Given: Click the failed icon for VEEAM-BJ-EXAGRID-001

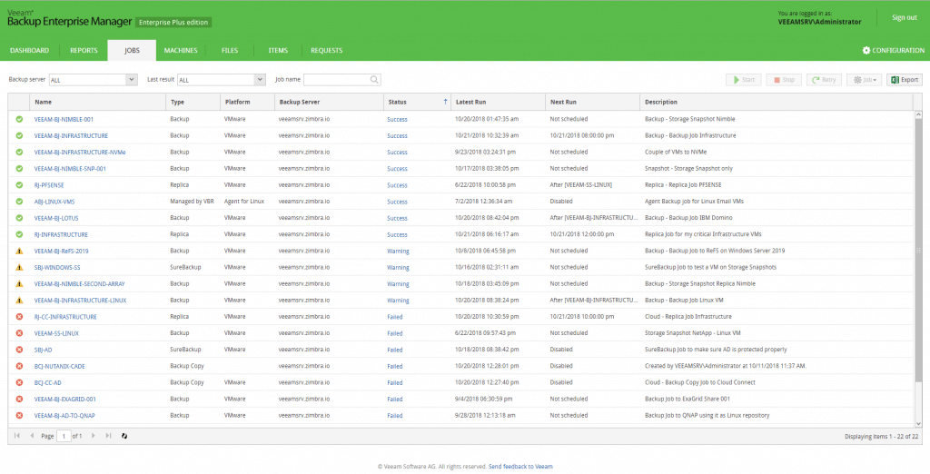Looking at the screenshot, I should click(x=19, y=400).
